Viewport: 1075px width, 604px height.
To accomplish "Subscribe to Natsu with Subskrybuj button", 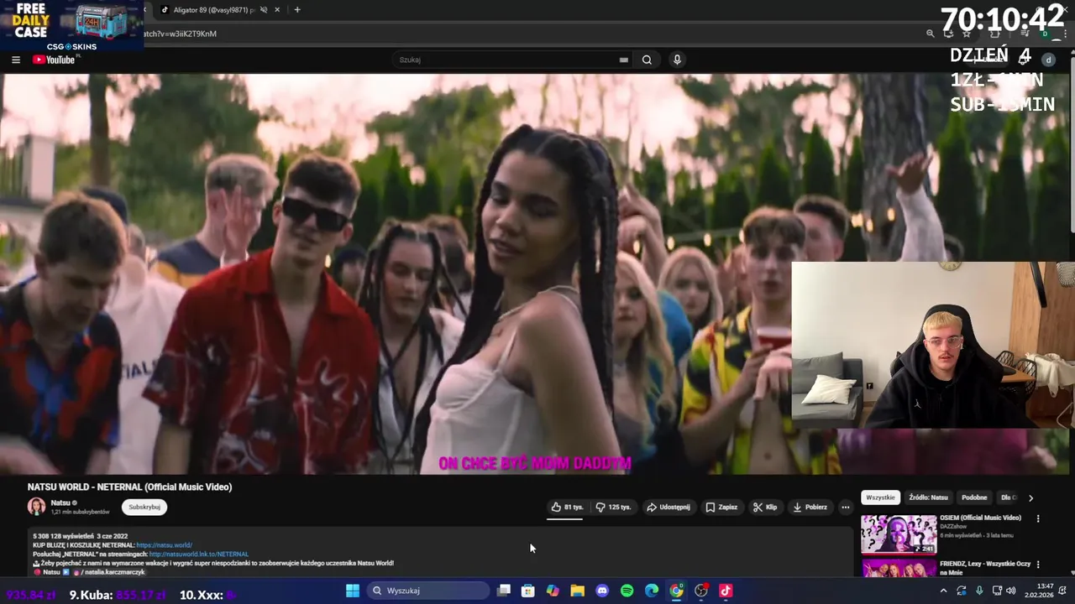I will click(x=144, y=507).
